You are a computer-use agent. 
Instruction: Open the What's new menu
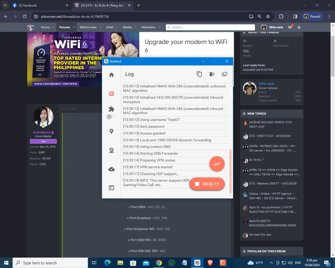tap(88, 27)
